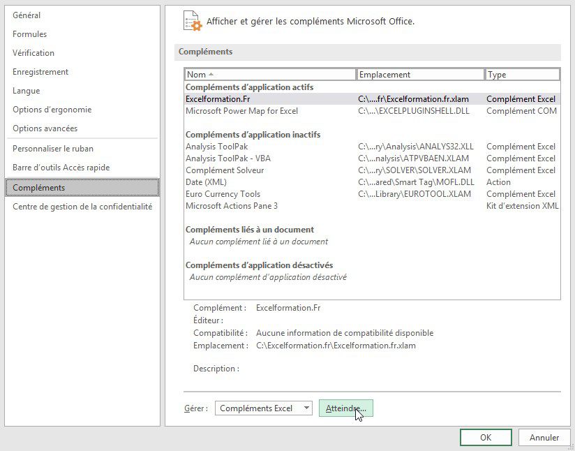Click the ATPVBAEN.XLAM location cell
The width and height of the screenshot is (575, 451).
tap(413, 158)
